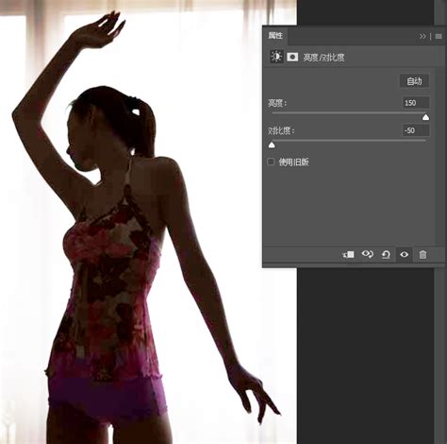Toggle adjustment layer visibility eye icon

405,254
